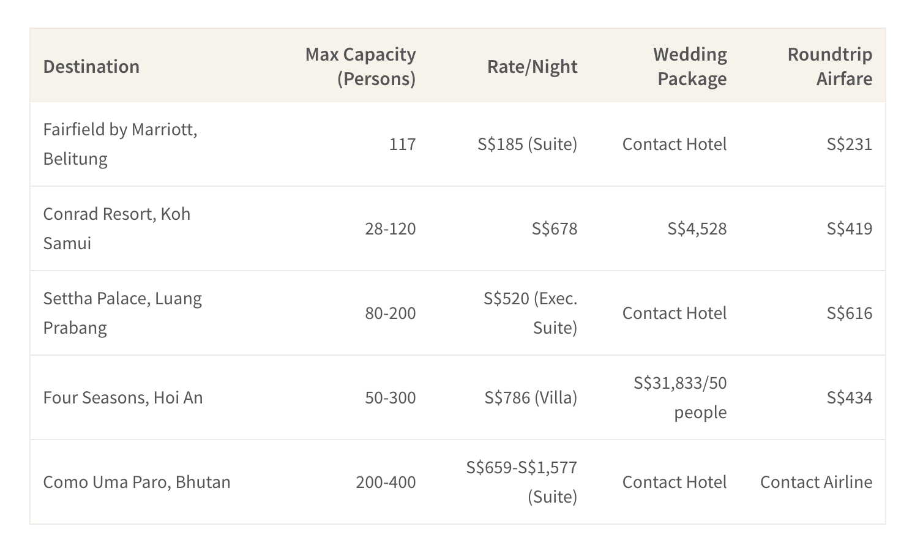Select the Four Seasons, Hoi An cell
The image size is (912, 540).
122,397
